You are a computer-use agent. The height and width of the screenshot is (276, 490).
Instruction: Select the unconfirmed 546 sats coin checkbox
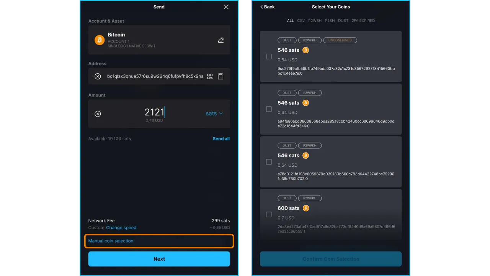coord(269,57)
